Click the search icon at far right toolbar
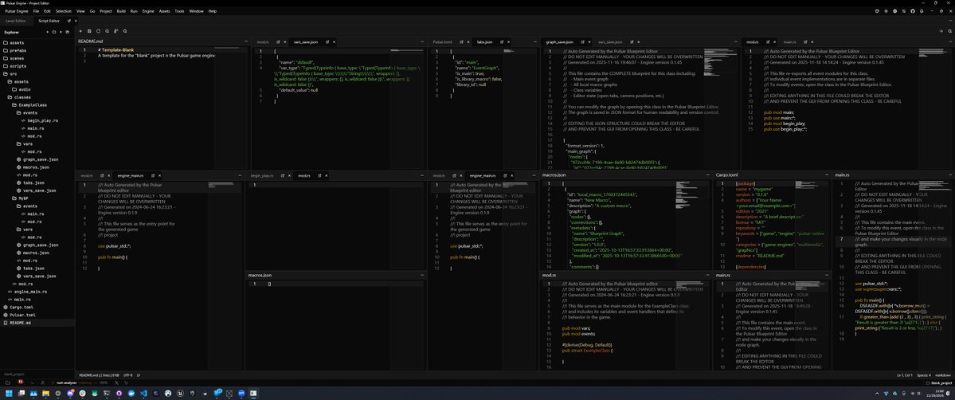955x400 pixels. point(950,31)
